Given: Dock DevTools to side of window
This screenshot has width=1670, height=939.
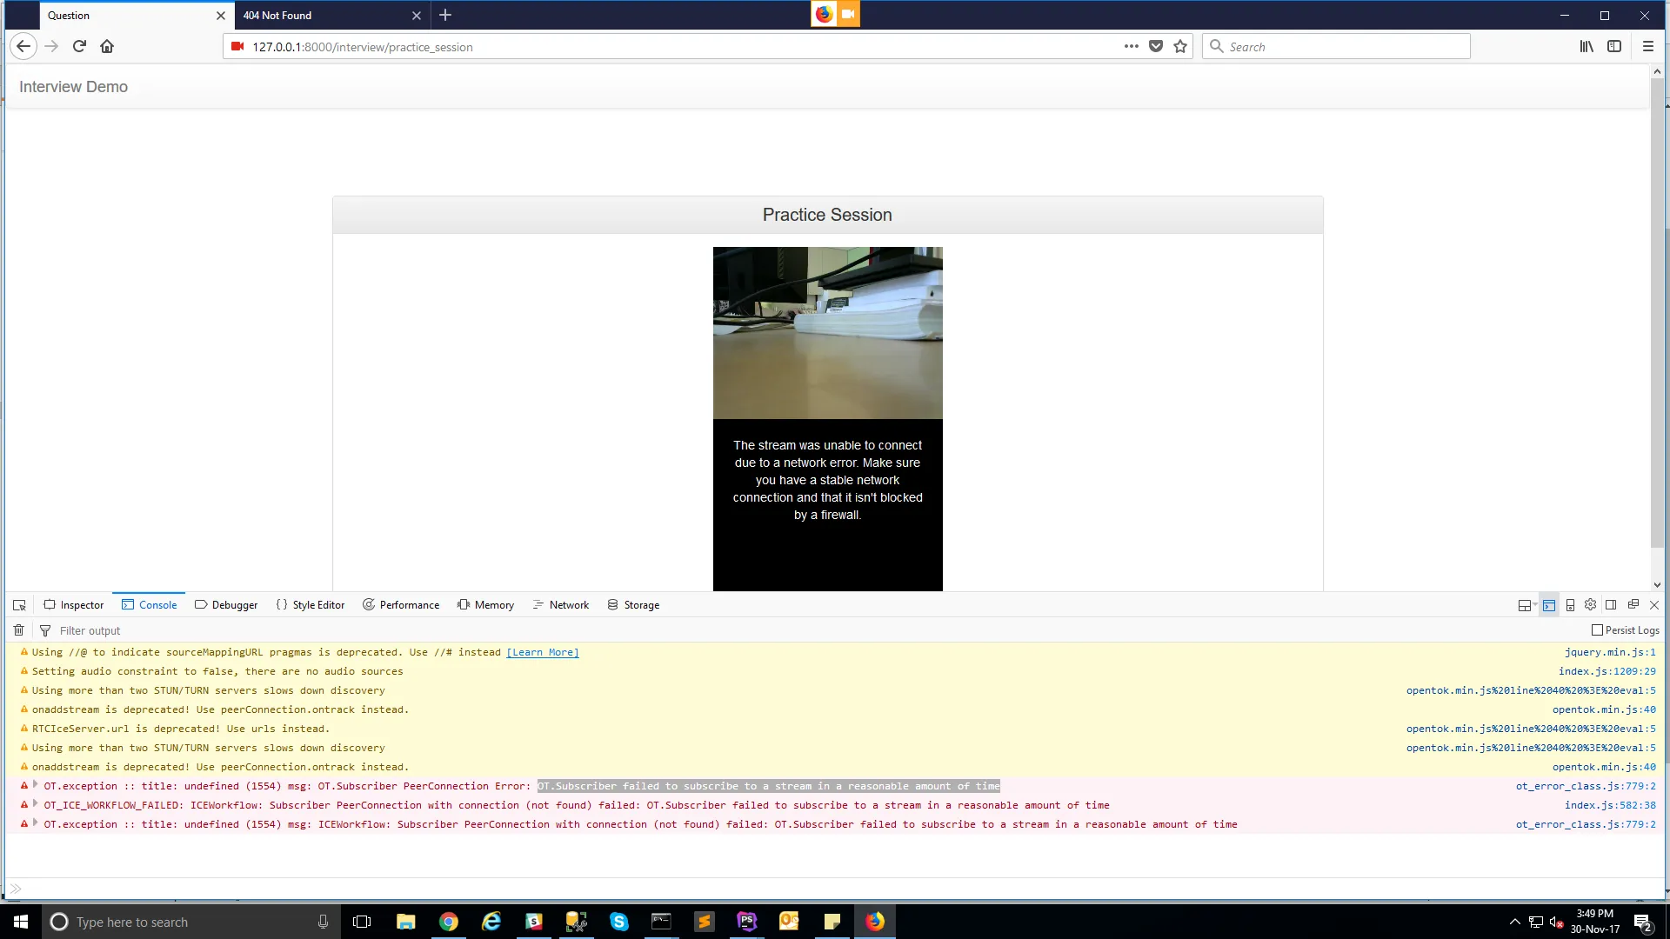Looking at the screenshot, I should pos(1611,605).
